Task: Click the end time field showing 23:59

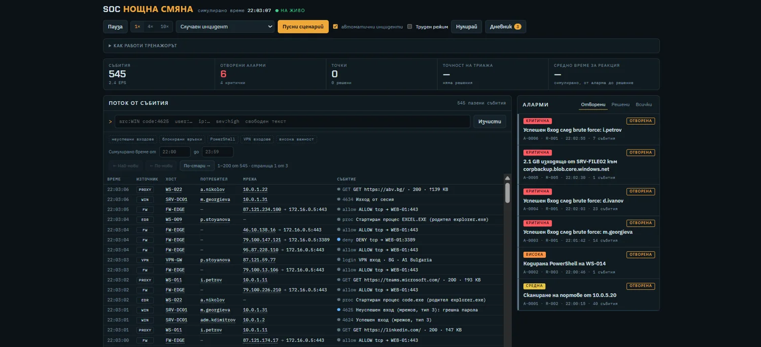Action: click(x=218, y=152)
